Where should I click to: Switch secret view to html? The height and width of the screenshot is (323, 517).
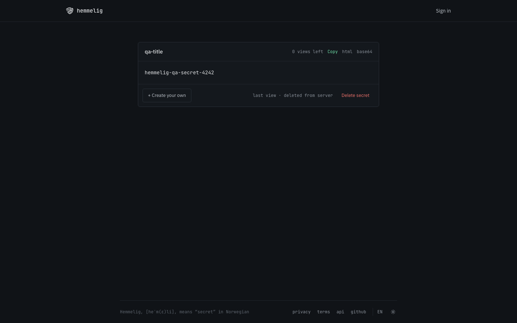click(x=347, y=52)
